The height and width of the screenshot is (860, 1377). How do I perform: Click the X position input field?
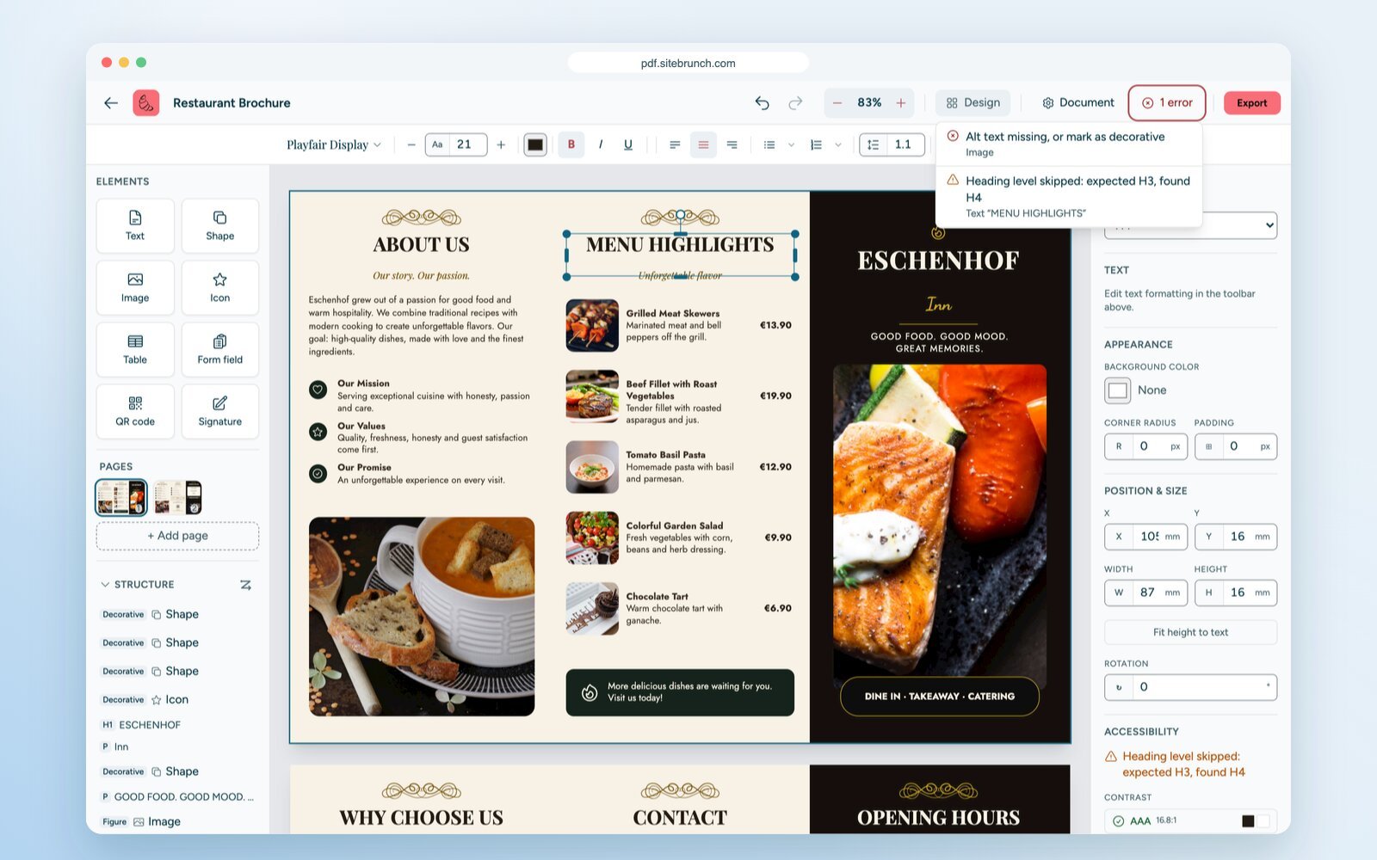coord(1146,537)
